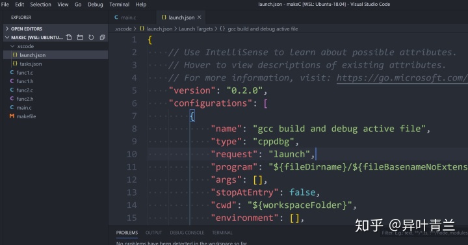Click the Launch Targets breadcrumb

(196, 29)
